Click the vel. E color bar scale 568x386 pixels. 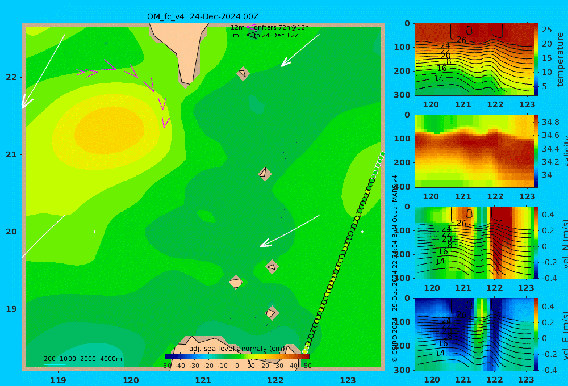[x=536, y=334]
